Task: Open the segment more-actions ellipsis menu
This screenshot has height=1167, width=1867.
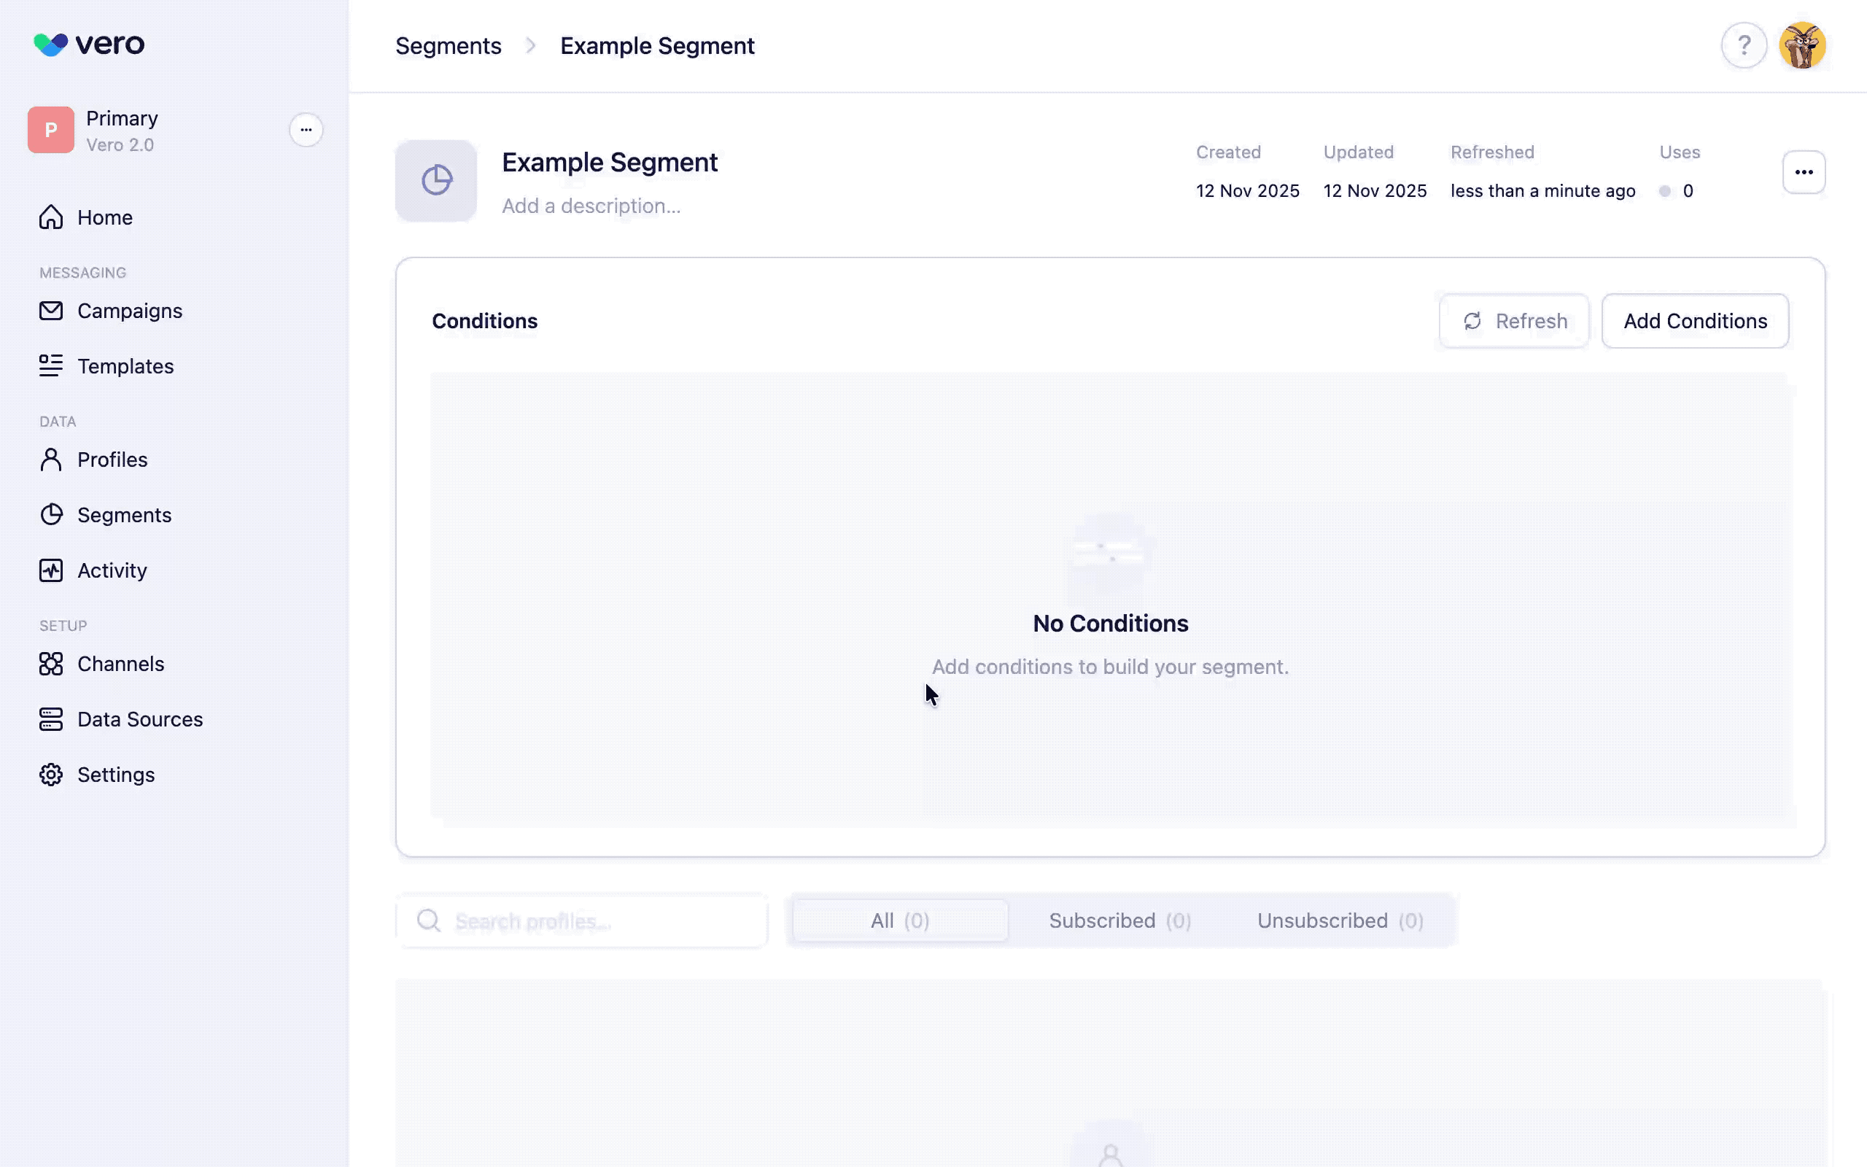Action: pyautogui.click(x=1803, y=172)
